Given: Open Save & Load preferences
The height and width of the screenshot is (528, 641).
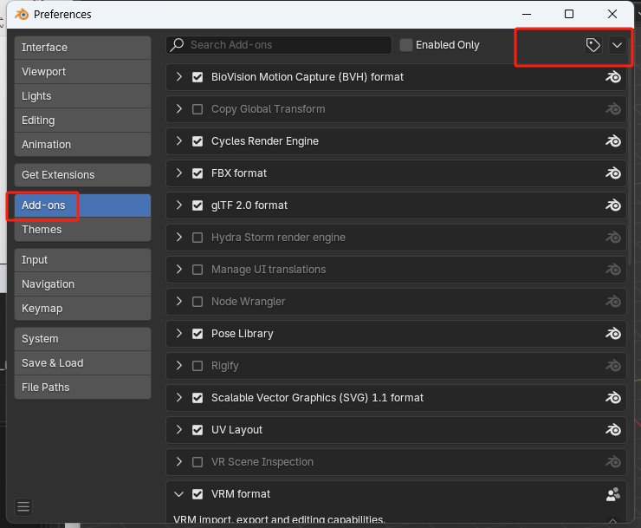Looking at the screenshot, I should (x=82, y=363).
